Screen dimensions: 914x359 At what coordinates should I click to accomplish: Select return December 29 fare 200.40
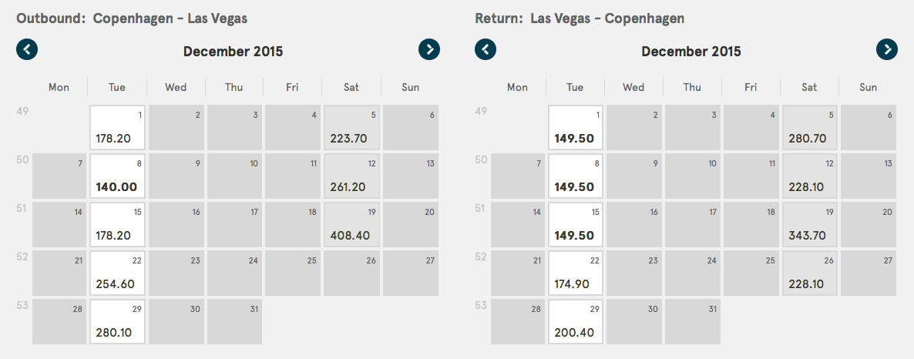point(576,321)
